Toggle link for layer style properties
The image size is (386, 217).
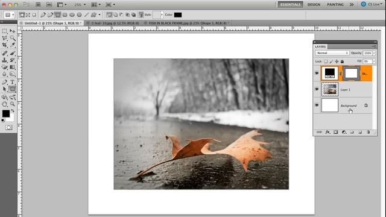click(141, 14)
